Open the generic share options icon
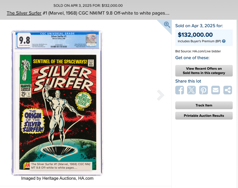Viewport: 238px width, 188px height. click(228, 90)
